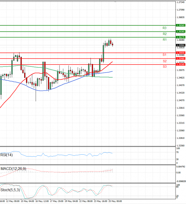Click the 1.33060 price scale value

click(180, 130)
